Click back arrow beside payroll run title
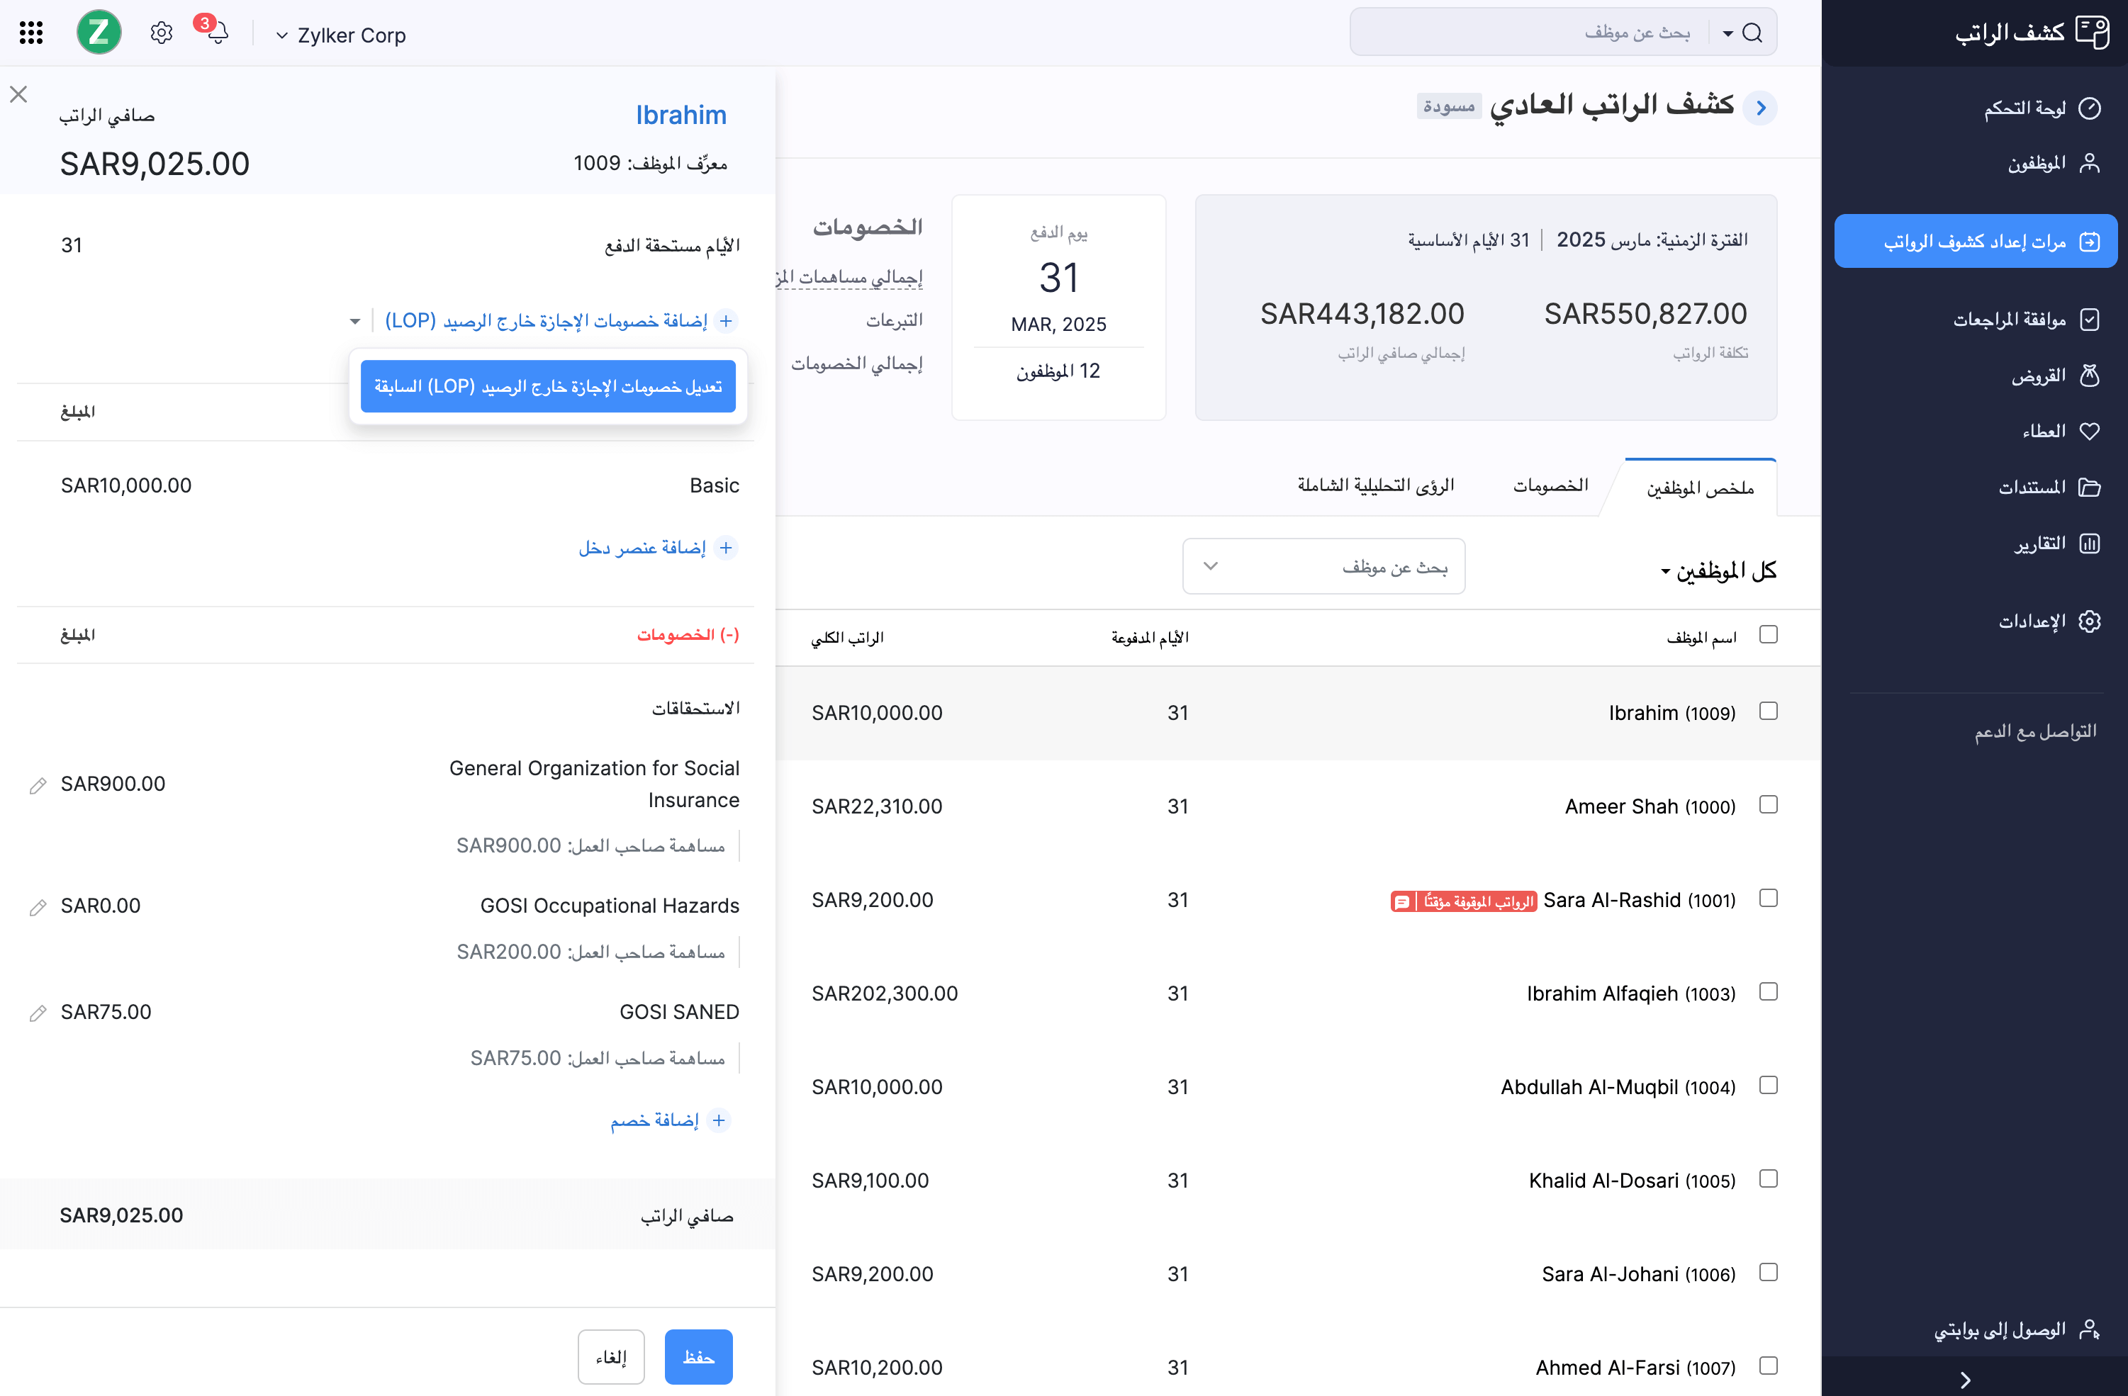This screenshot has width=2128, height=1396. (1759, 108)
